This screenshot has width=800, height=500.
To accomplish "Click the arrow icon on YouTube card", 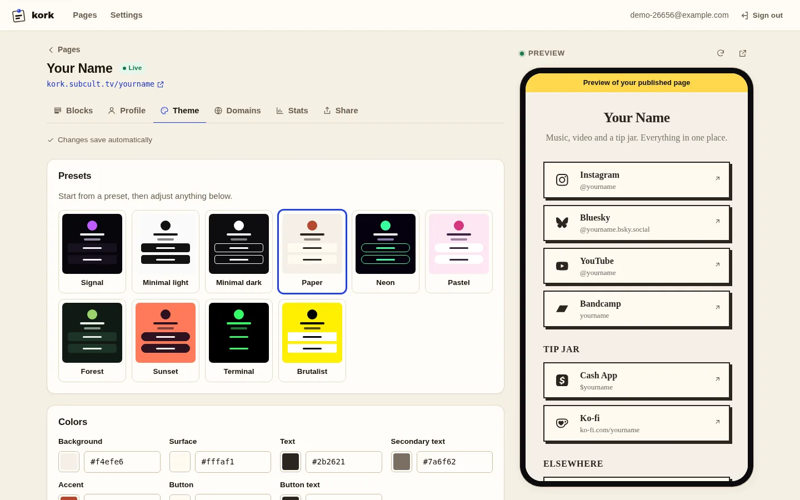I will pyautogui.click(x=717, y=264).
